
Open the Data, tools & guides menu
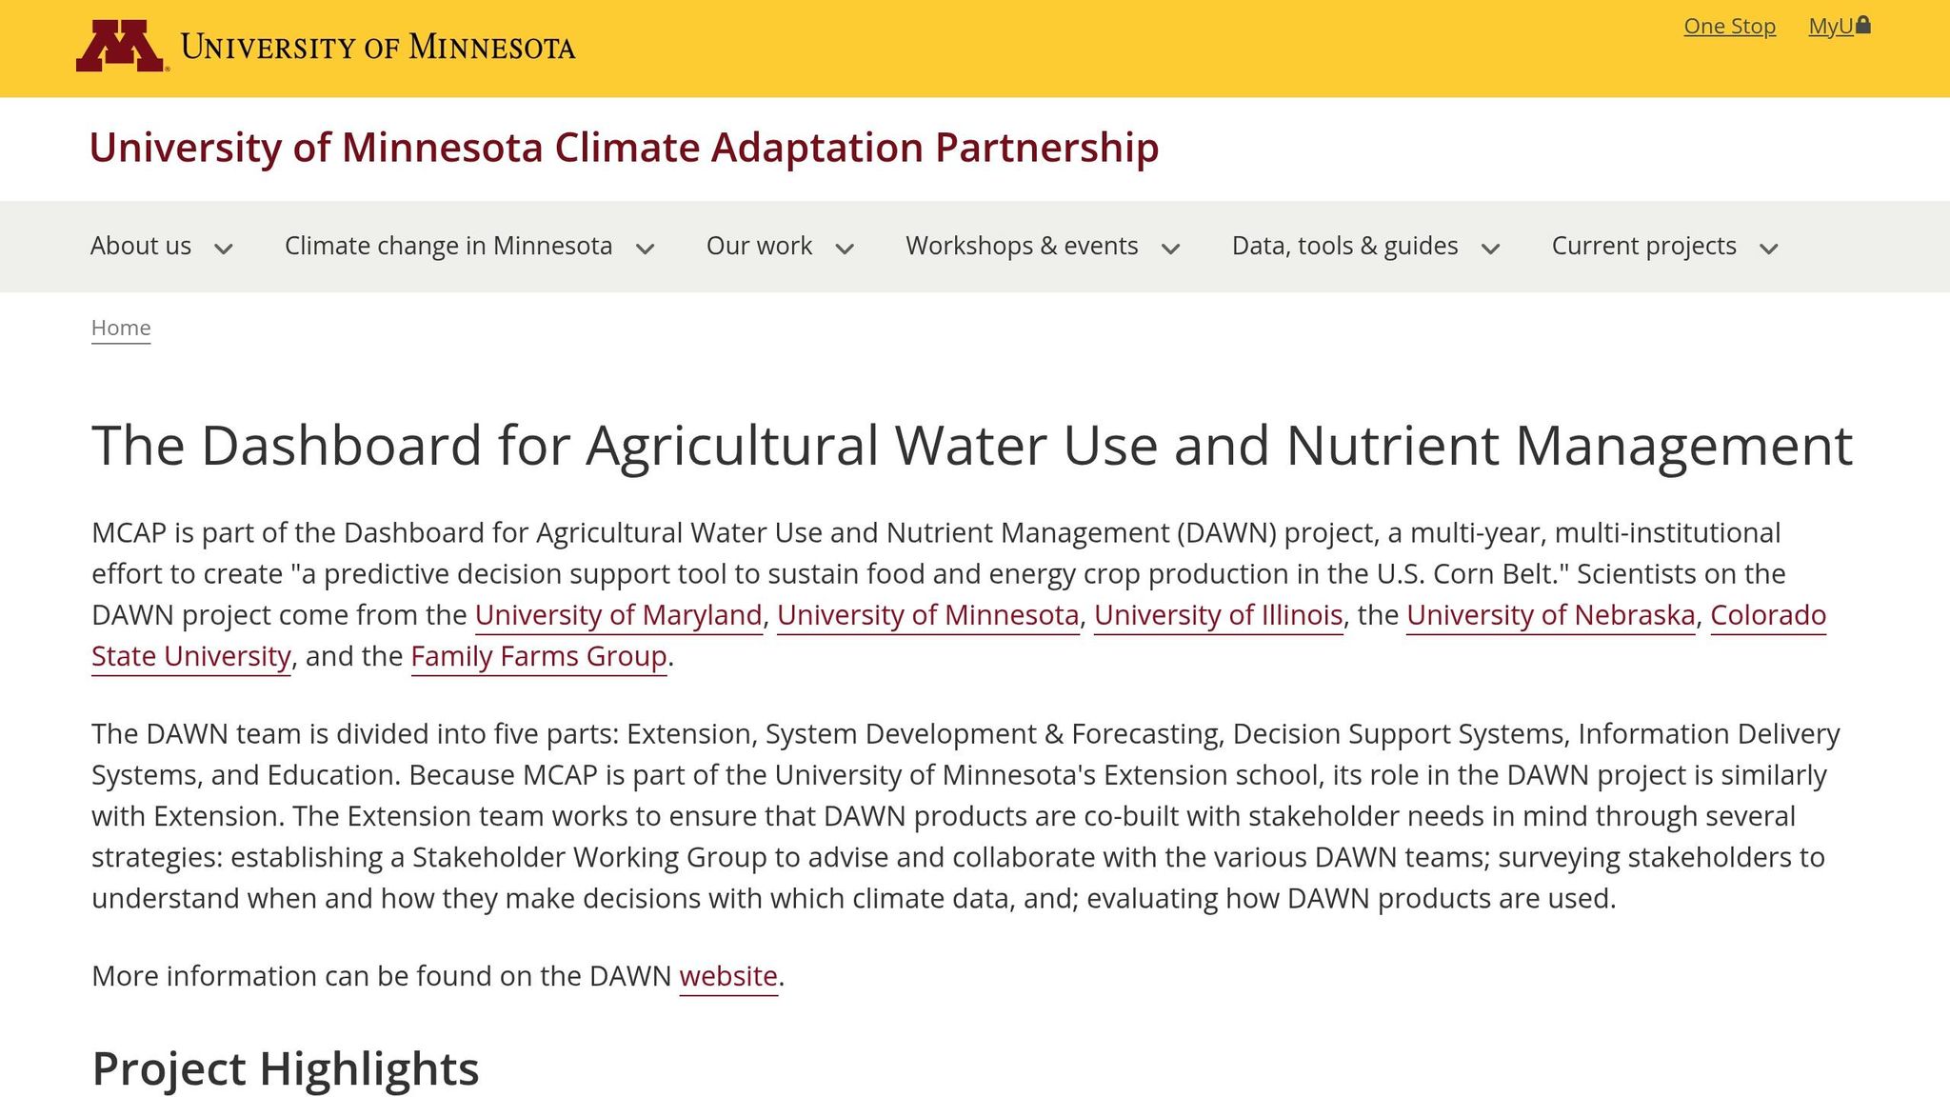pyautogui.click(x=1344, y=246)
